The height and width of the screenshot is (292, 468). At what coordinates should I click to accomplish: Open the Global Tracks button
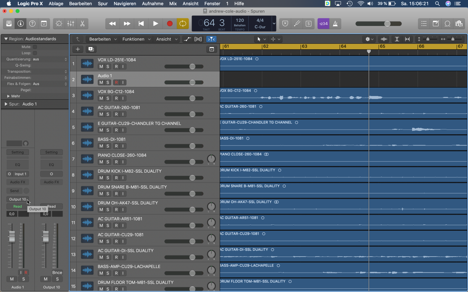point(211,49)
